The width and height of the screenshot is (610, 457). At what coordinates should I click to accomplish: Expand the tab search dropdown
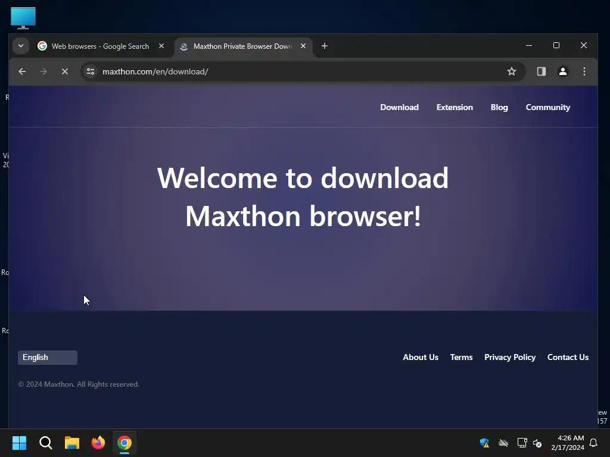click(x=21, y=46)
